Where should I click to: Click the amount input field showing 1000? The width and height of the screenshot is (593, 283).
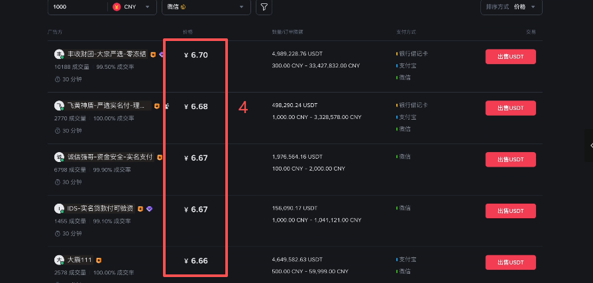pyautogui.click(x=78, y=7)
